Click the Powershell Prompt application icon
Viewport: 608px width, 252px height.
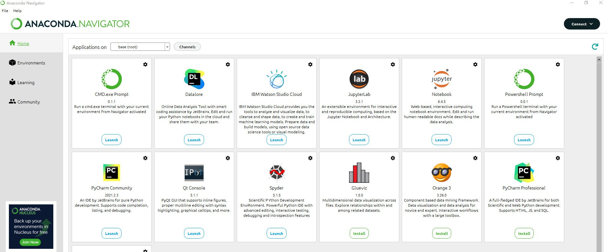point(524,79)
